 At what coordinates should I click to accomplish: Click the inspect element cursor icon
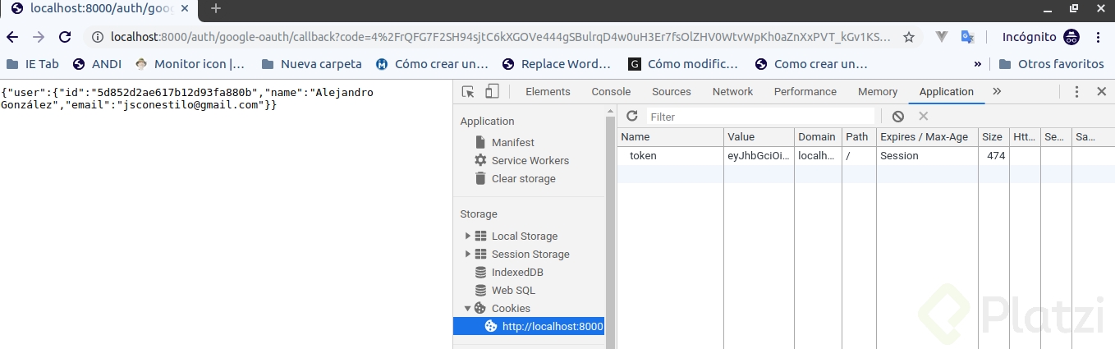pos(468,92)
